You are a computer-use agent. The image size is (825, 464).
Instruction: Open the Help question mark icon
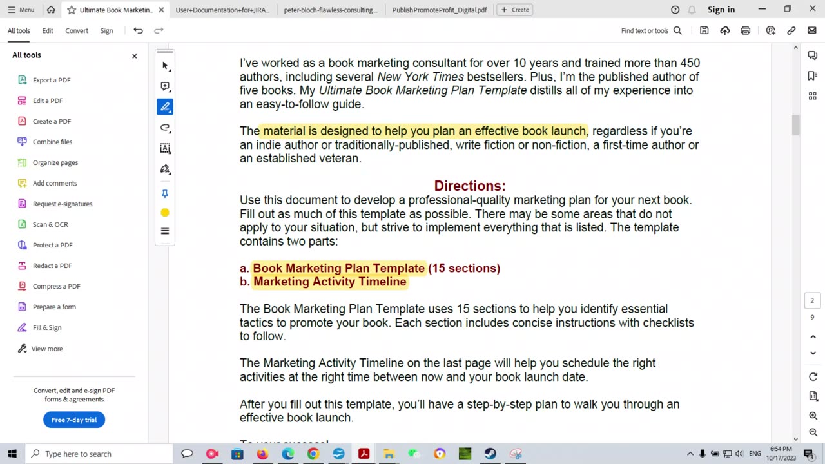[675, 10]
